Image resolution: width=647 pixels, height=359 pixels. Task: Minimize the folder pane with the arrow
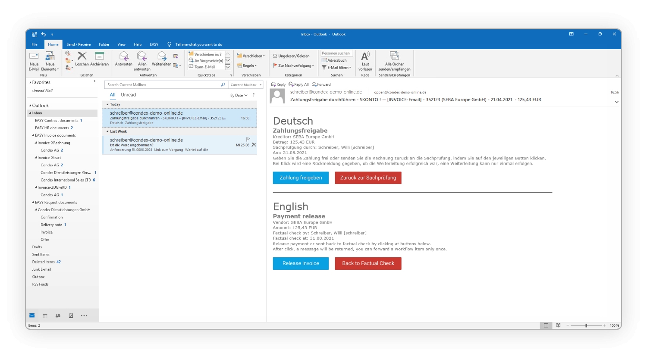(x=95, y=81)
